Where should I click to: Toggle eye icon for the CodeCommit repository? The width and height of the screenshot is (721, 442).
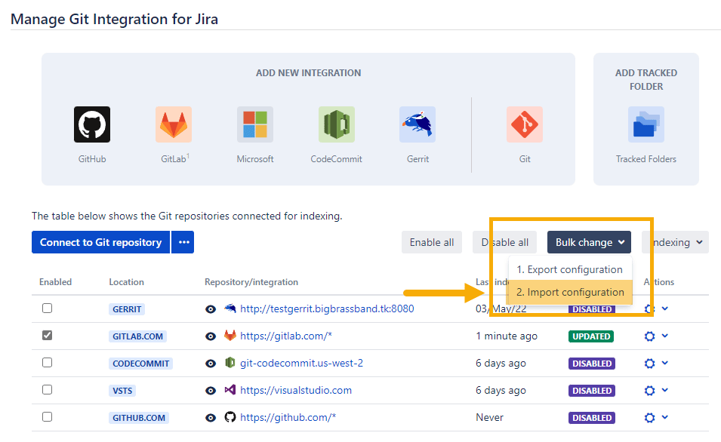[211, 364]
